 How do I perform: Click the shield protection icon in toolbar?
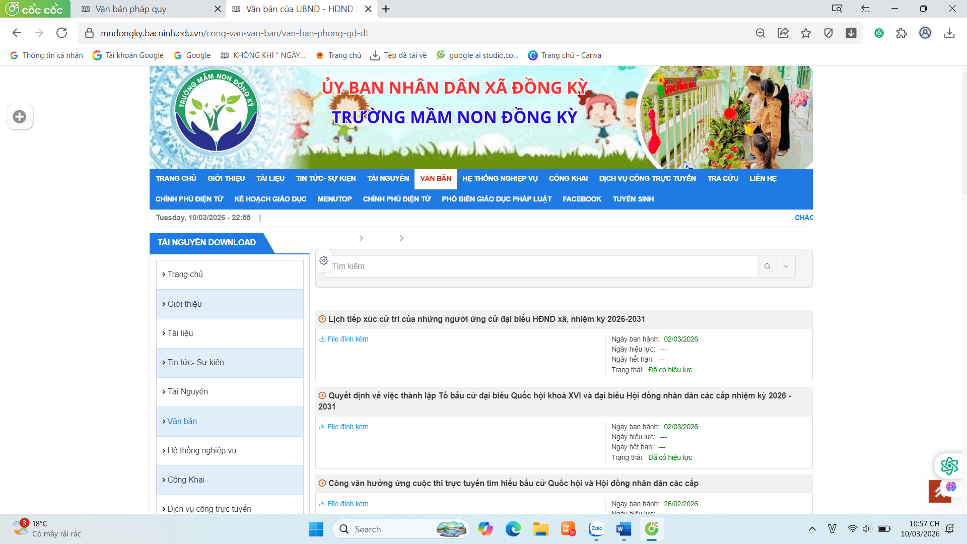[828, 33]
